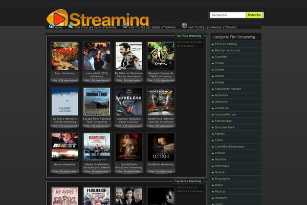
Task: Open the Death Race Beyond Anarchy poster
Action: (161, 101)
